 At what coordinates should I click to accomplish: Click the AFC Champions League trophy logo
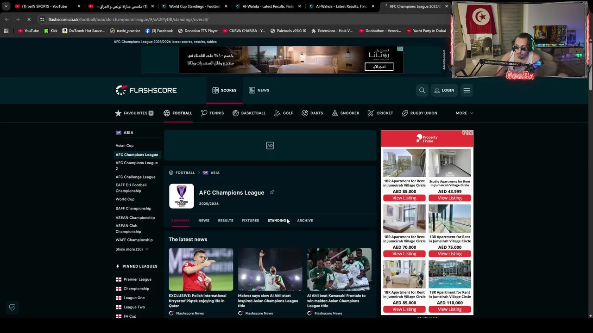pos(182,196)
